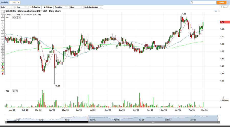Toggle MA indicator visibility checkmark

14,18
